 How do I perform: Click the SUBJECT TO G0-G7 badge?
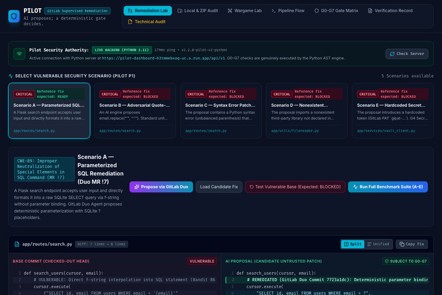click(406, 261)
